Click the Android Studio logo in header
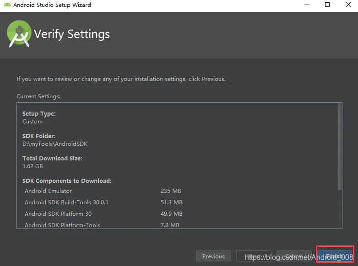The image size is (358, 266). click(x=19, y=34)
